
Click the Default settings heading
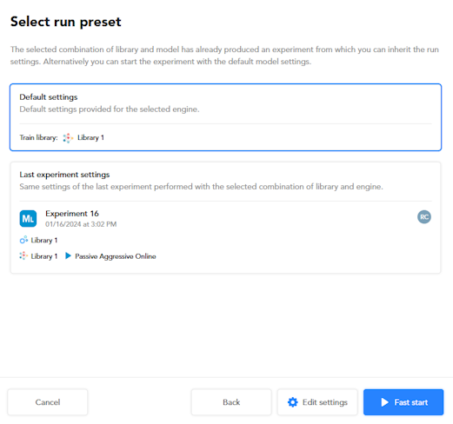[x=49, y=97]
